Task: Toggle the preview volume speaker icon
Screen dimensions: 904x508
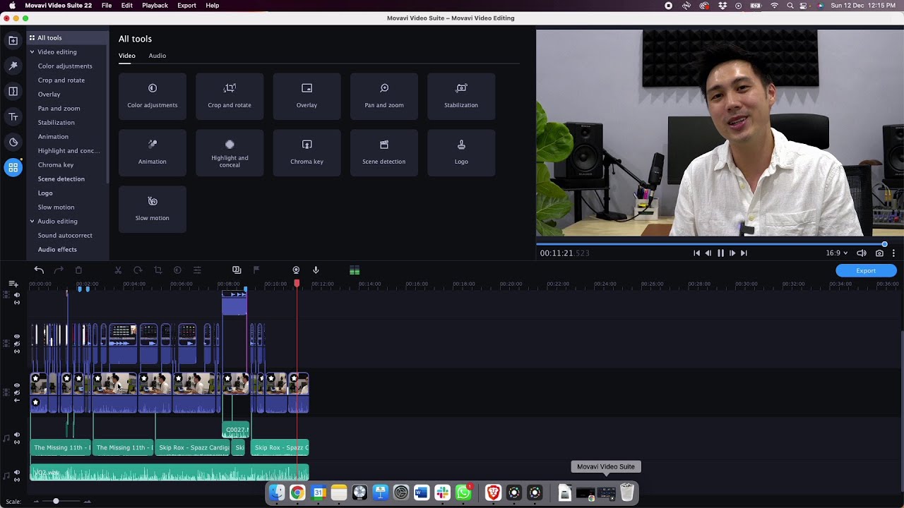Action: 862,253
